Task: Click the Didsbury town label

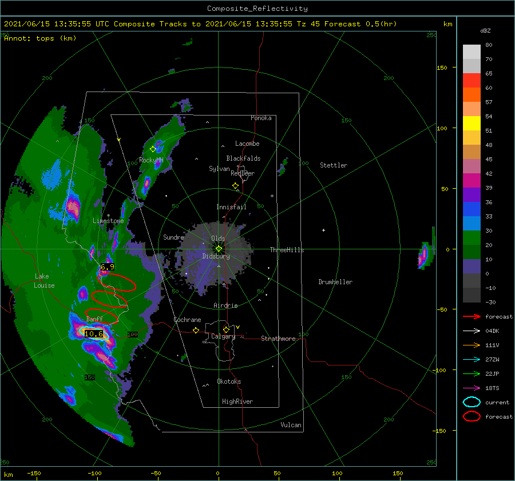Action: pos(216,256)
